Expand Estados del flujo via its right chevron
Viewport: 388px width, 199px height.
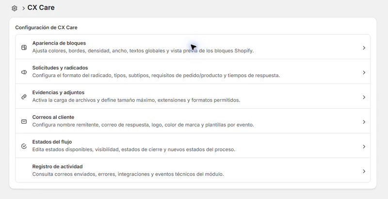click(x=364, y=147)
